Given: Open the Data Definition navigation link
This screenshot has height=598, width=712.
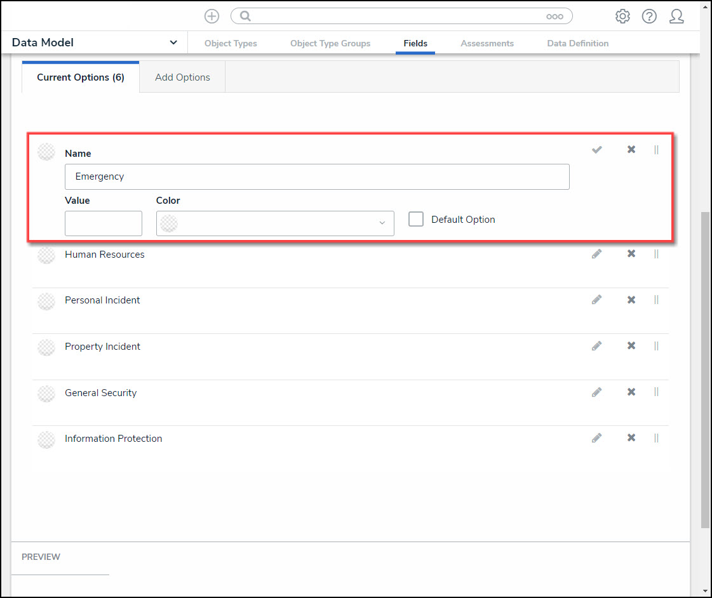Looking at the screenshot, I should [577, 43].
